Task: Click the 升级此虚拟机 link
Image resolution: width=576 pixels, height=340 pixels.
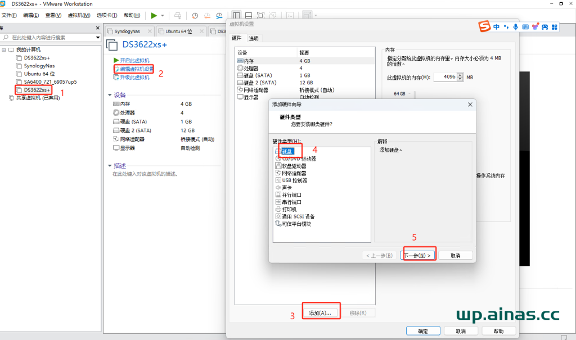Action: tap(132, 78)
